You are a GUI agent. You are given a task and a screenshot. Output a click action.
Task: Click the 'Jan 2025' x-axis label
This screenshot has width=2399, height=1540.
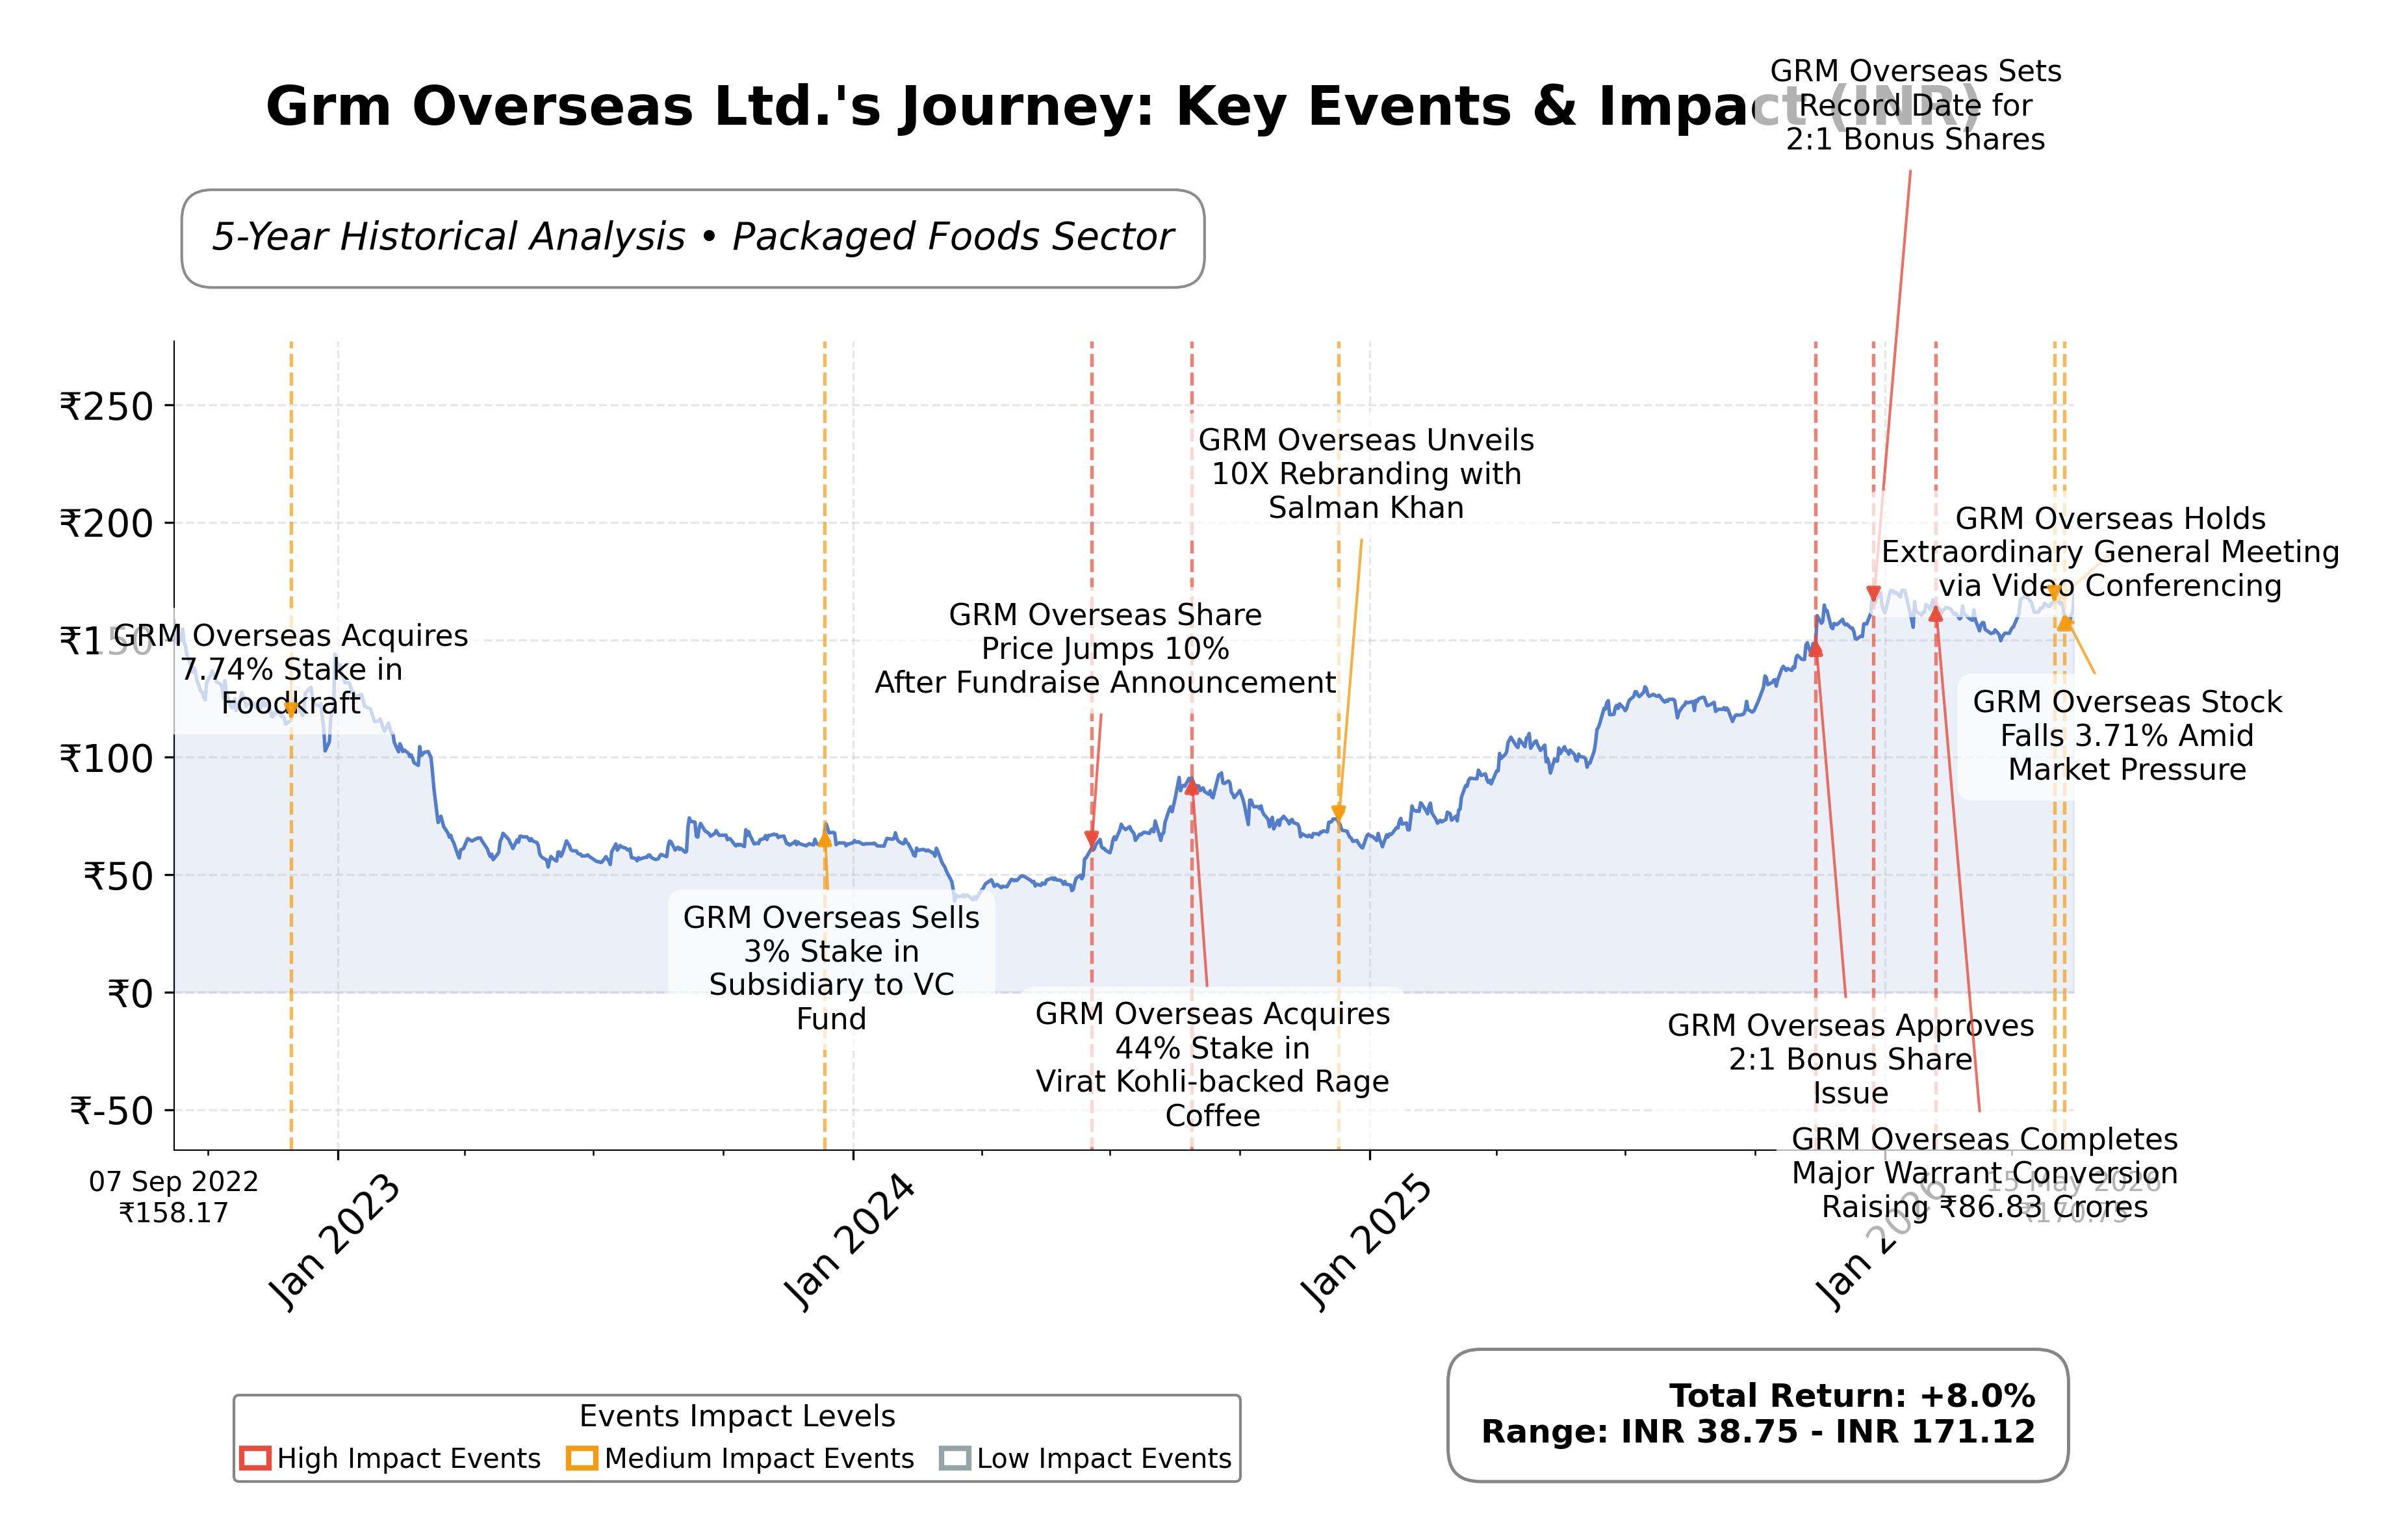point(1367,1241)
